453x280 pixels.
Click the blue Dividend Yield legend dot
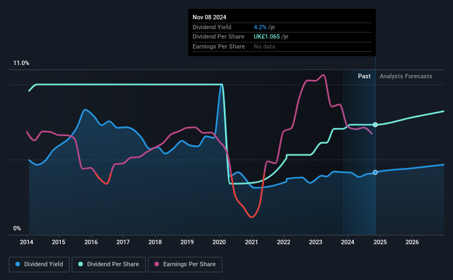[18, 264]
